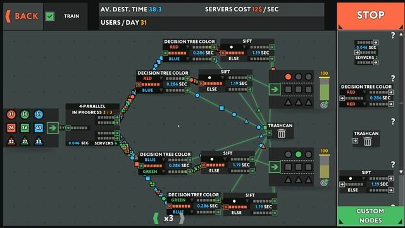This screenshot has width=405, height=228.
Task: Toggle the lit red circle filter in the red output block
Action: click(288, 77)
